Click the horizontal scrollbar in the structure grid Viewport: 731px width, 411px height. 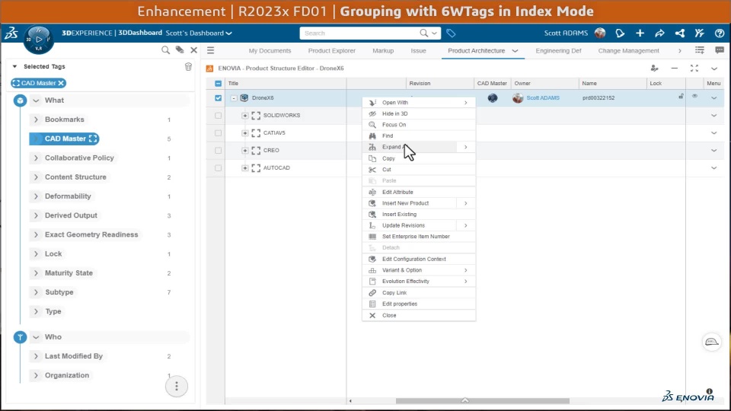483,401
